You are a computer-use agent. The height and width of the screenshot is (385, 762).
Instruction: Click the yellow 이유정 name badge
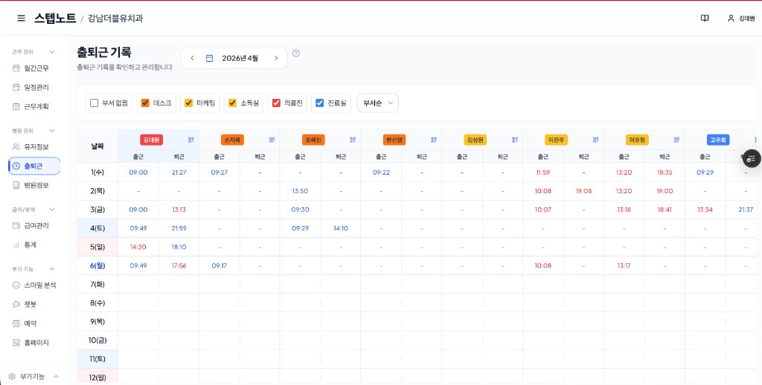coord(637,140)
